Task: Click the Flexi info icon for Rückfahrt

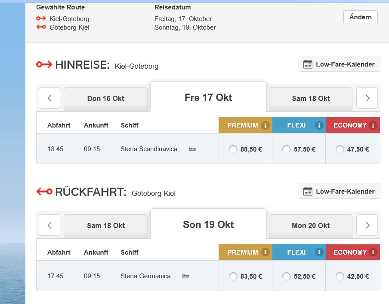Action: (x=319, y=252)
